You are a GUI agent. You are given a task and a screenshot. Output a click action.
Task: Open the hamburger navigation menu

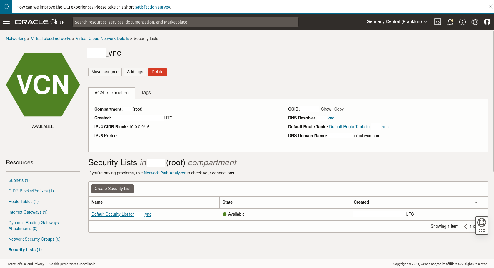[6, 22]
